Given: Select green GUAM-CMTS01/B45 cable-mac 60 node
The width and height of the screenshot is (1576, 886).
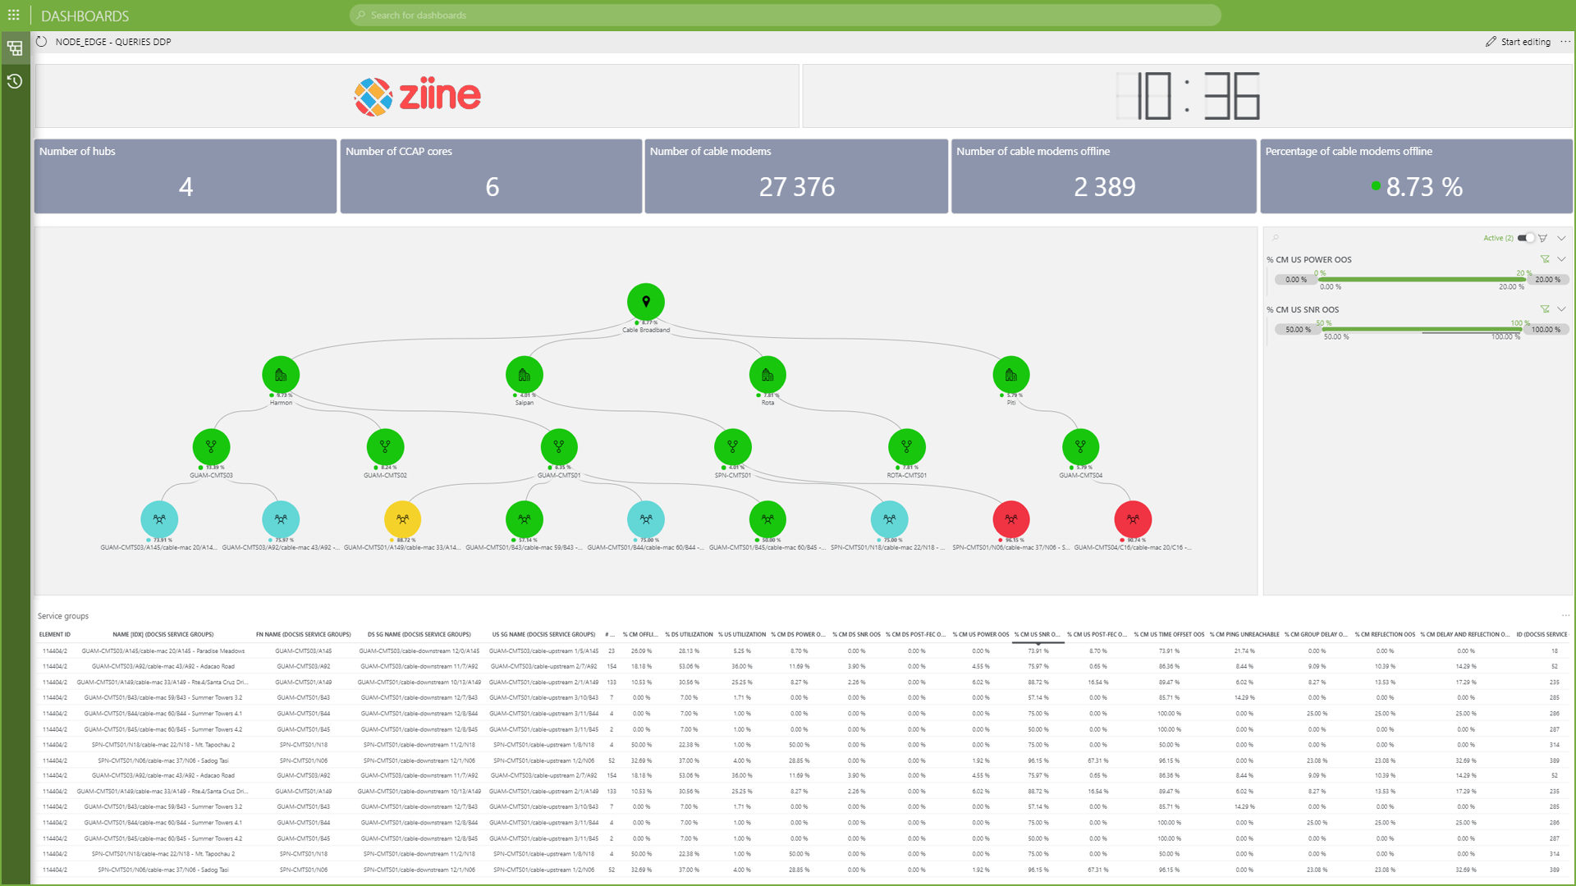Looking at the screenshot, I should (767, 519).
